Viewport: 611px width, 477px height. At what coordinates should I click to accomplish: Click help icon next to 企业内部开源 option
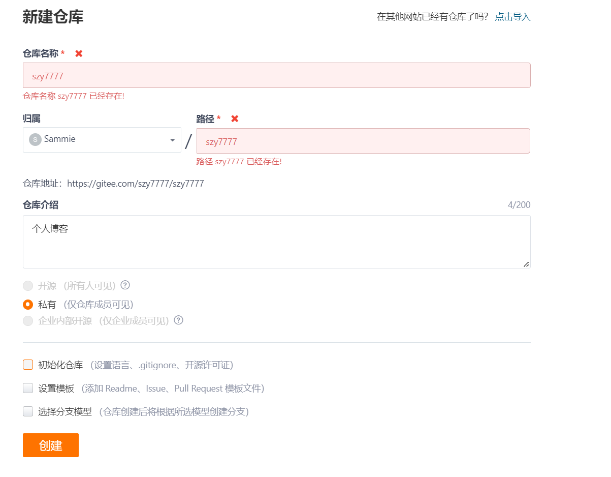(178, 320)
